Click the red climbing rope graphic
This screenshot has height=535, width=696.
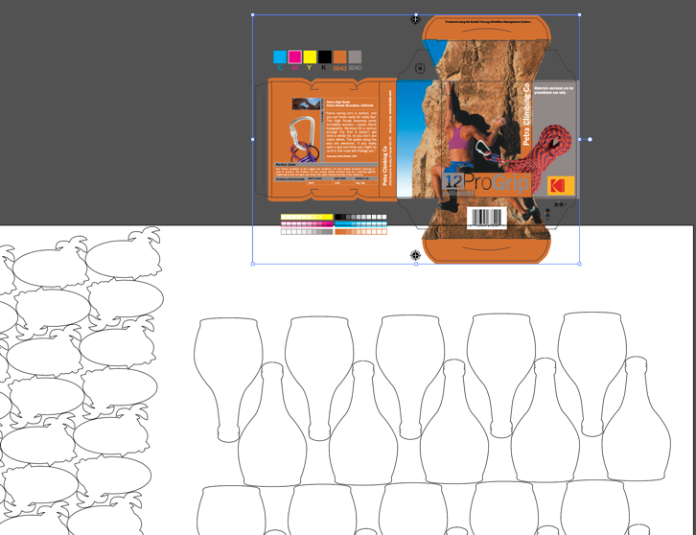tap(549, 152)
